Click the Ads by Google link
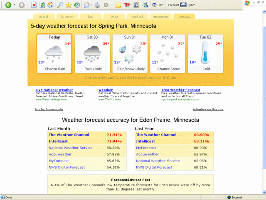The width and height of the screenshot is (266, 200). coord(49,109)
